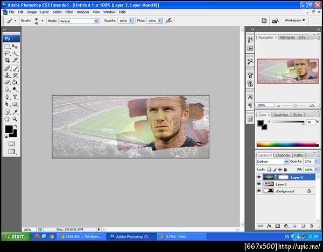Open the Filter menu
This screenshot has width=323, height=252.
click(69, 11)
